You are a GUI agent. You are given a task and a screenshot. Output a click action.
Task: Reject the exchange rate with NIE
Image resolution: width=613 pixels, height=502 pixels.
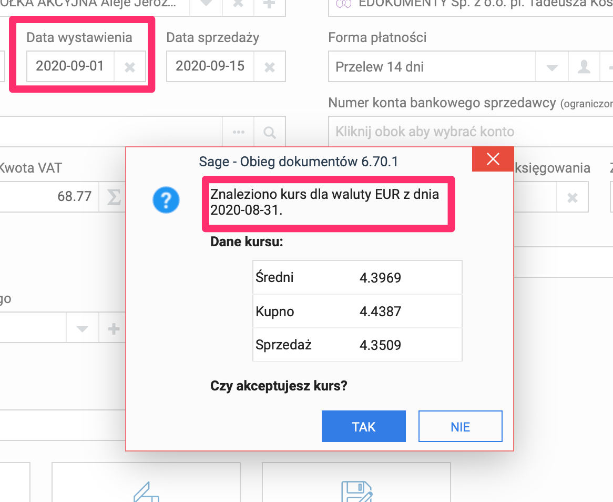(x=460, y=426)
